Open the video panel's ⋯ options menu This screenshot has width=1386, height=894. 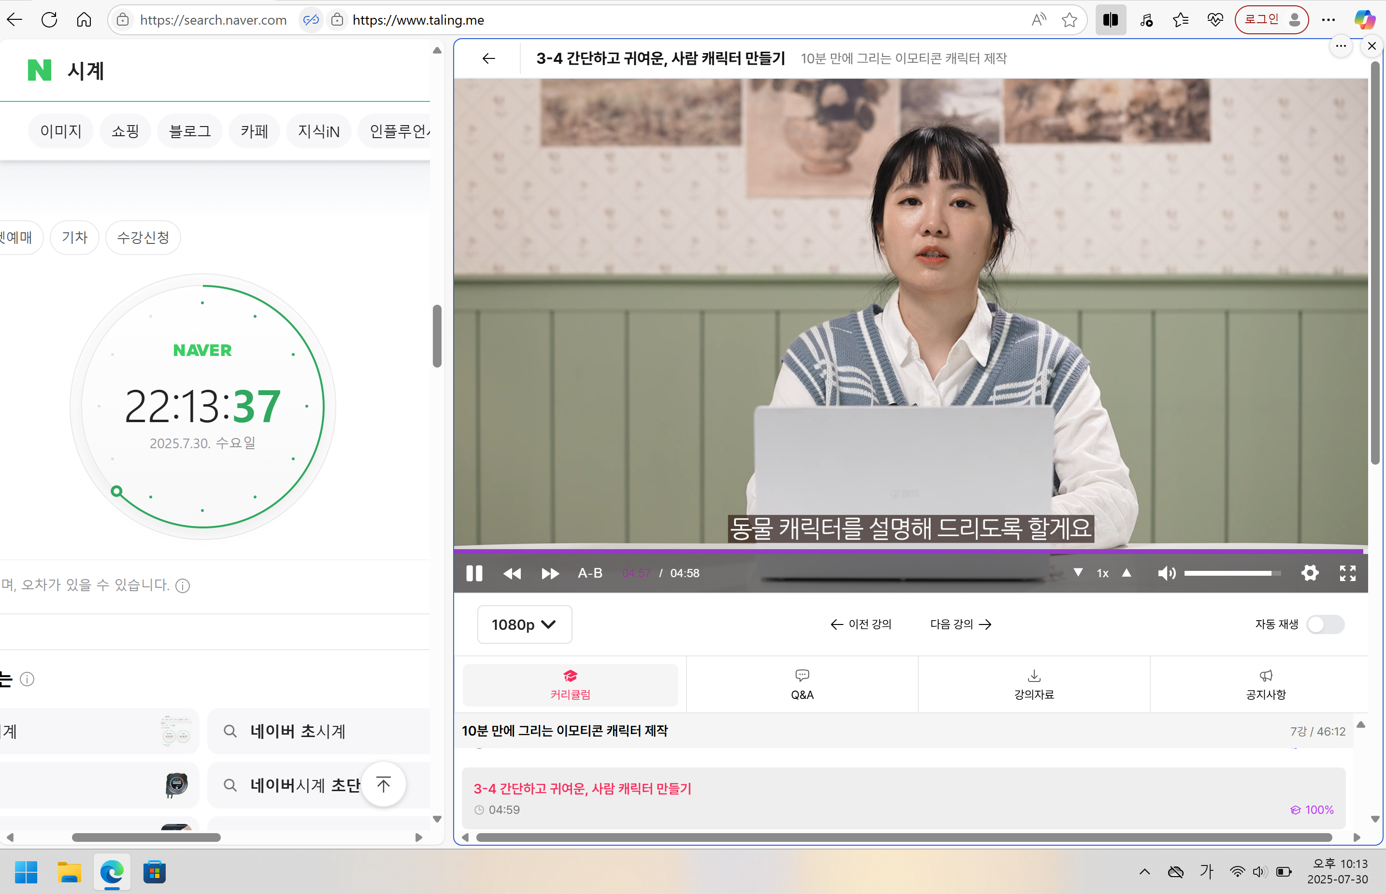tap(1341, 46)
